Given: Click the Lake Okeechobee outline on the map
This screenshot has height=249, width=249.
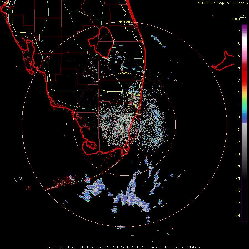Looking at the screenshot, I should point(101,42).
